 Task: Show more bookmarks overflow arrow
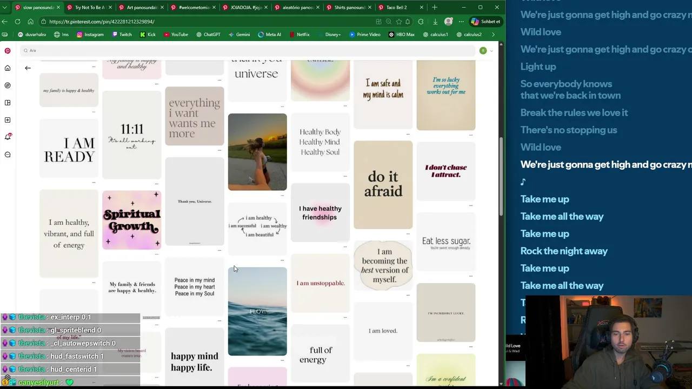[493, 35]
